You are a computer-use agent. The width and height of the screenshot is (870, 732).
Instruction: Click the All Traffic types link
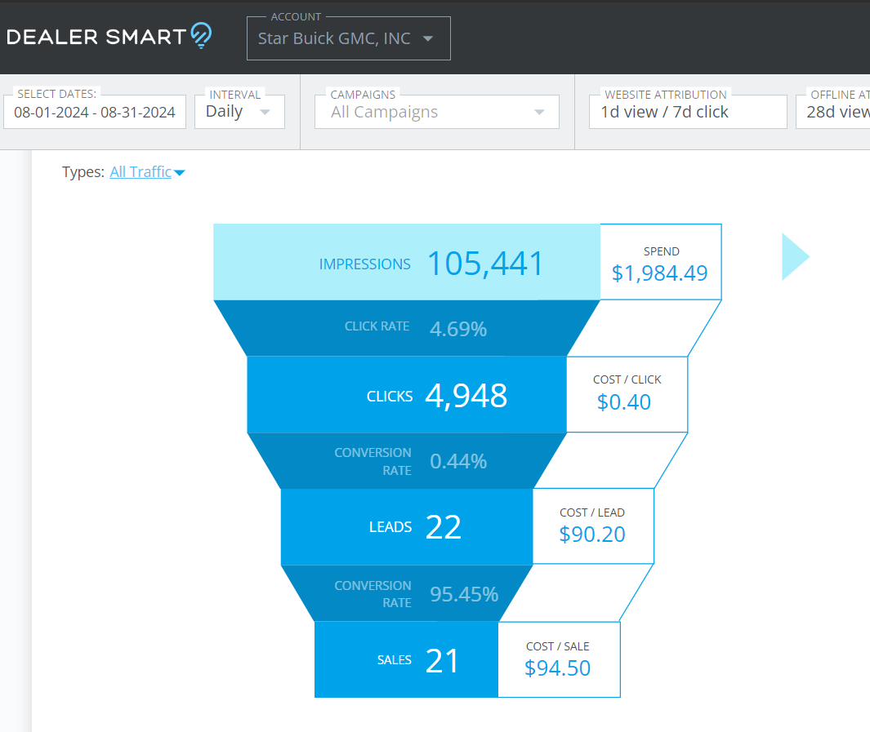point(147,172)
